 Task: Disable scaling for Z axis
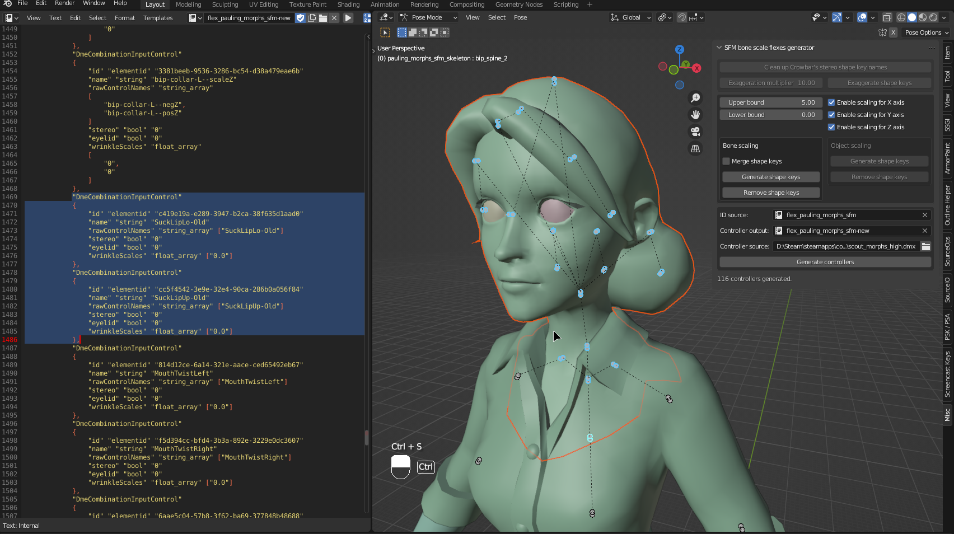click(831, 127)
